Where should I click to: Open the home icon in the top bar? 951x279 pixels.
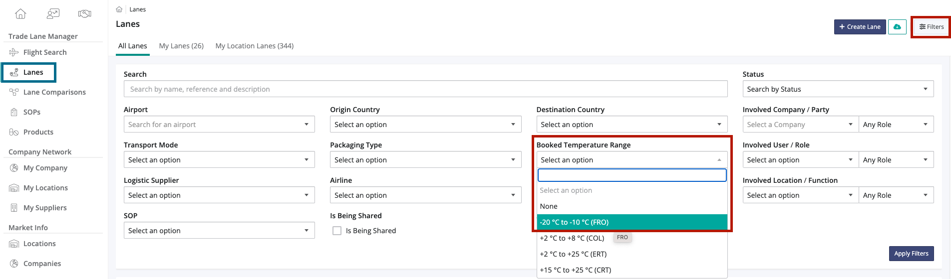(20, 14)
